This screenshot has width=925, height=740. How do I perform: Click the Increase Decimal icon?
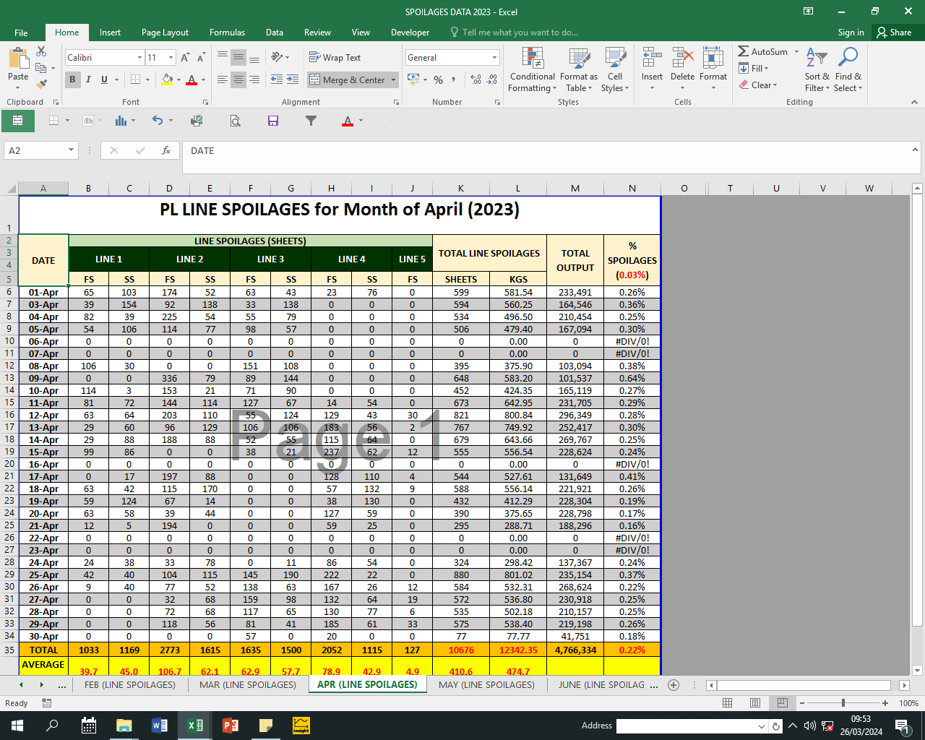476,79
